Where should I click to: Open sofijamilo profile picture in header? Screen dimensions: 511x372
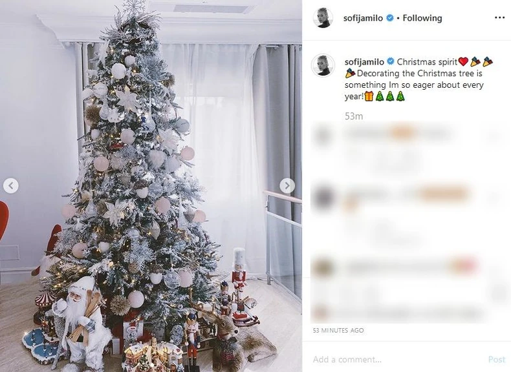click(323, 18)
